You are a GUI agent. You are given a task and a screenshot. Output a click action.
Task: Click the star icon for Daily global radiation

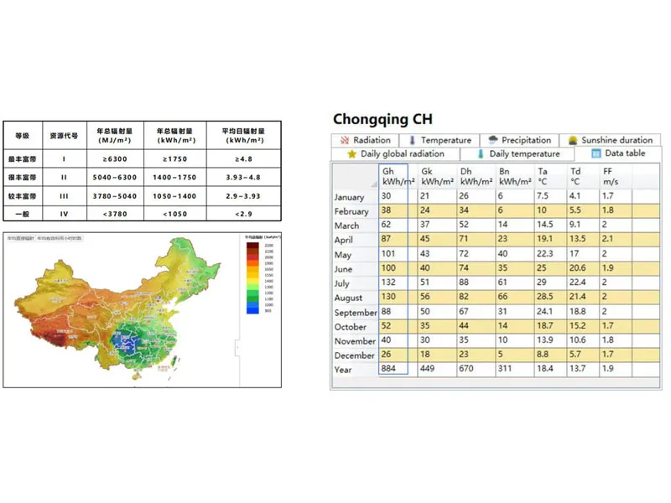click(351, 154)
